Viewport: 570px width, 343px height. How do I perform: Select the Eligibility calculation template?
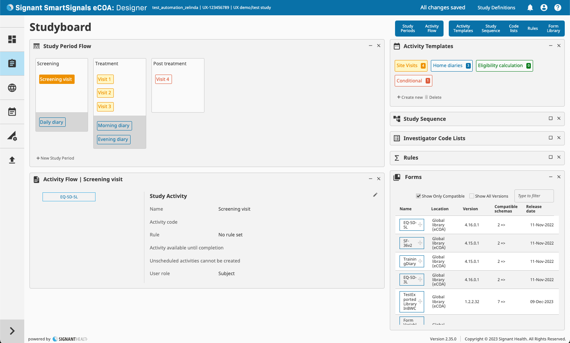click(x=504, y=66)
